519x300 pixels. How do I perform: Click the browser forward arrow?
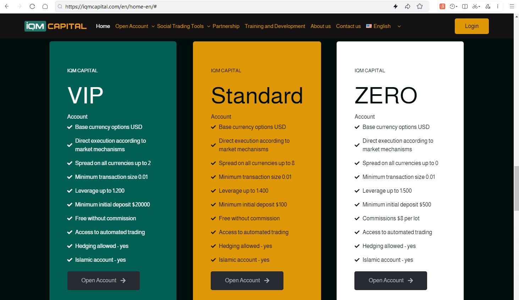pos(20,6)
